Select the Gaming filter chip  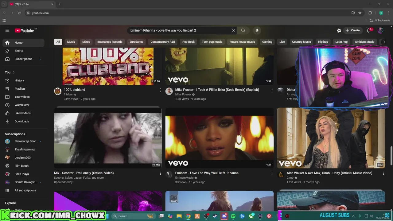click(x=267, y=42)
